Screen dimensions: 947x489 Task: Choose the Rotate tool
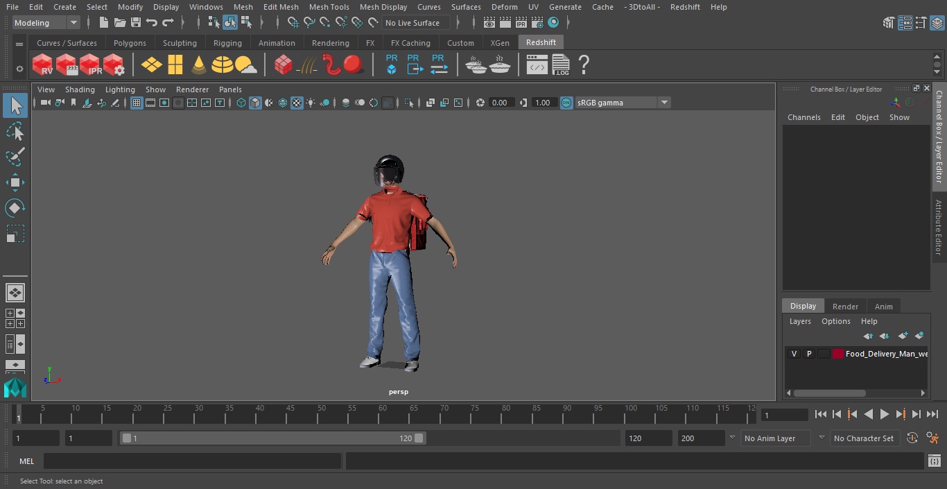point(15,208)
